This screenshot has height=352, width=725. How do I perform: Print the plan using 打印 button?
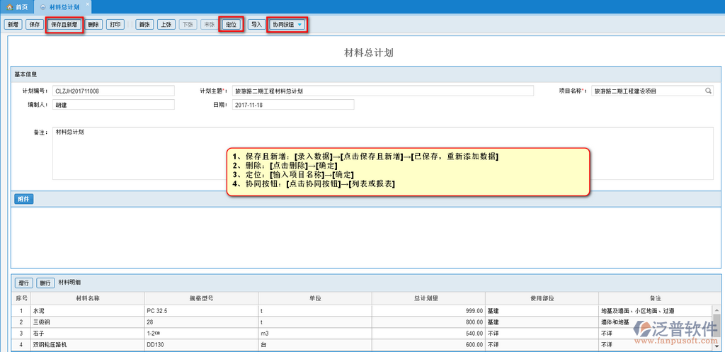click(116, 25)
